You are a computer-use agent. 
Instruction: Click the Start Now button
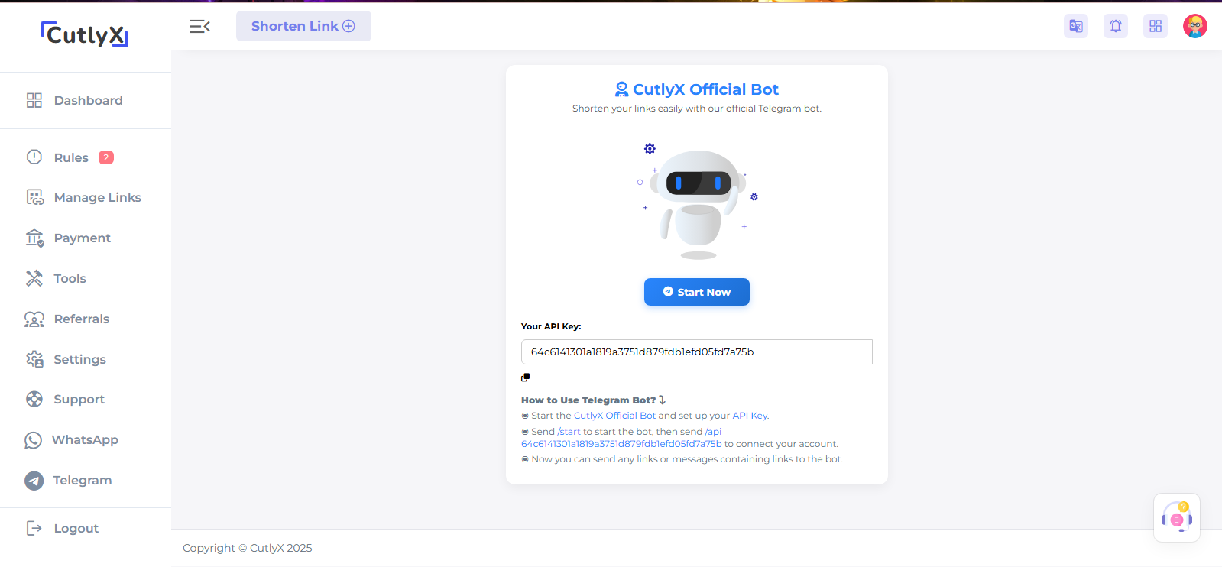(x=697, y=292)
